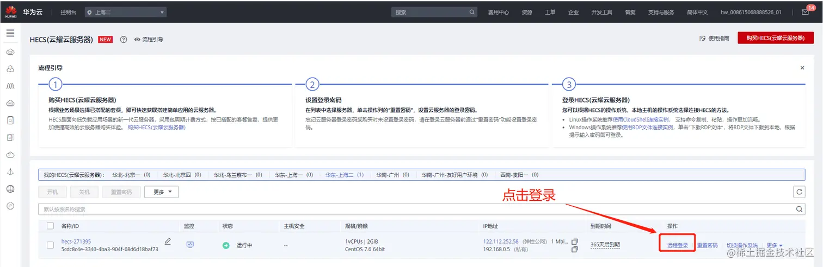Toggle the 流程引导 eye link
Image resolution: width=823 pixels, height=267 pixels.
[x=149, y=39]
